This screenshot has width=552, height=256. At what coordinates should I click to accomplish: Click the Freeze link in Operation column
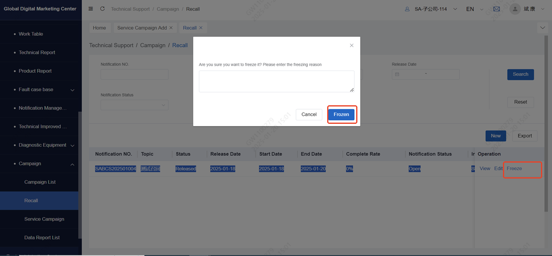pyautogui.click(x=514, y=168)
